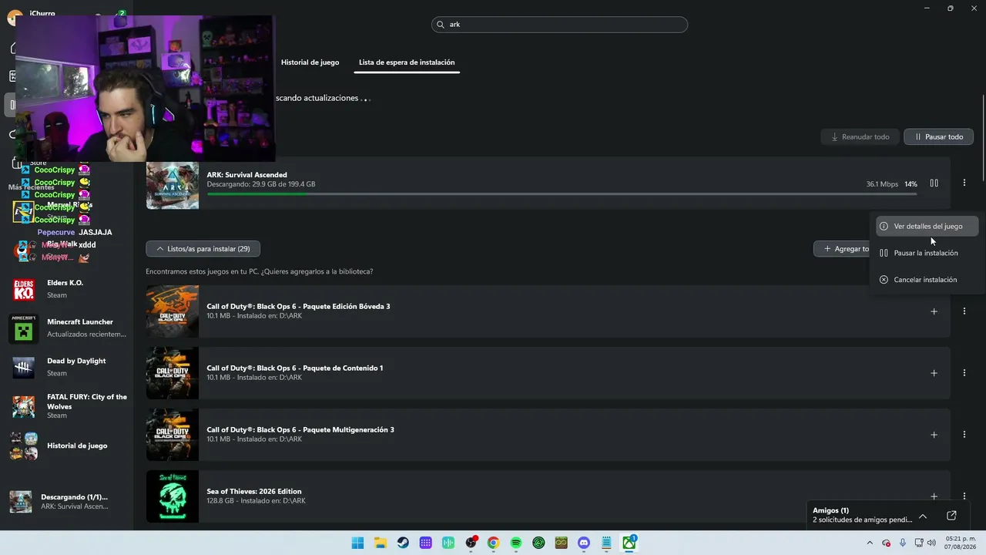Expand the Amigos (1) panel chevron
This screenshot has width=986, height=555.
(923, 516)
